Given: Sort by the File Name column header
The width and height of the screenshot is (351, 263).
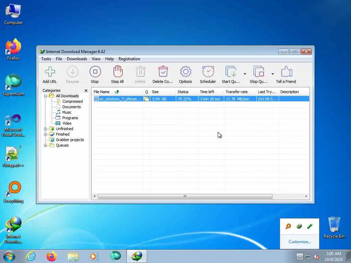Looking at the screenshot, I should 118,92.
